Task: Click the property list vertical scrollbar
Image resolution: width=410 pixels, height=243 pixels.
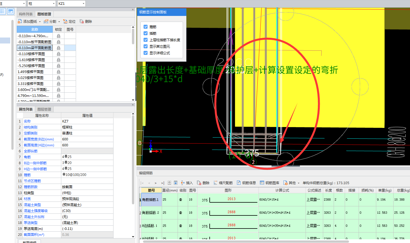Action: [x=133, y=160]
